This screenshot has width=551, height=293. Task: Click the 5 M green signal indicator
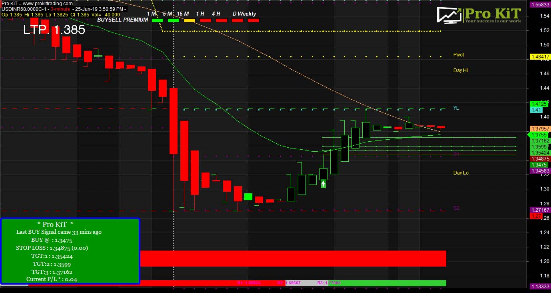tap(173, 20)
